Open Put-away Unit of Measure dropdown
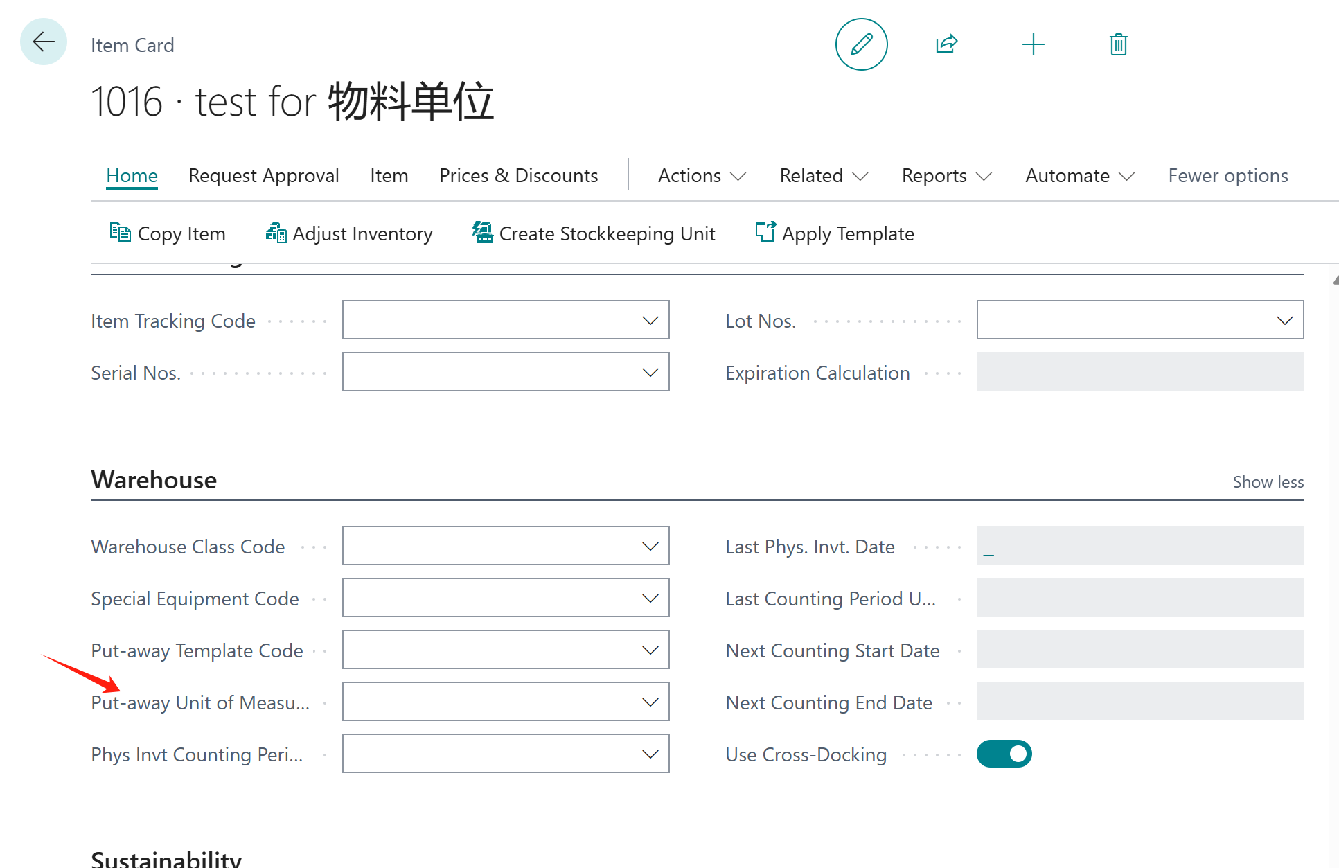The image size is (1339, 868). pyautogui.click(x=650, y=702)
